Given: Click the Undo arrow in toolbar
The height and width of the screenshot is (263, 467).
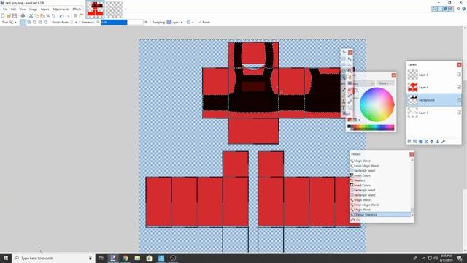Looking at the screenshot, I should (x=61, y=15).
